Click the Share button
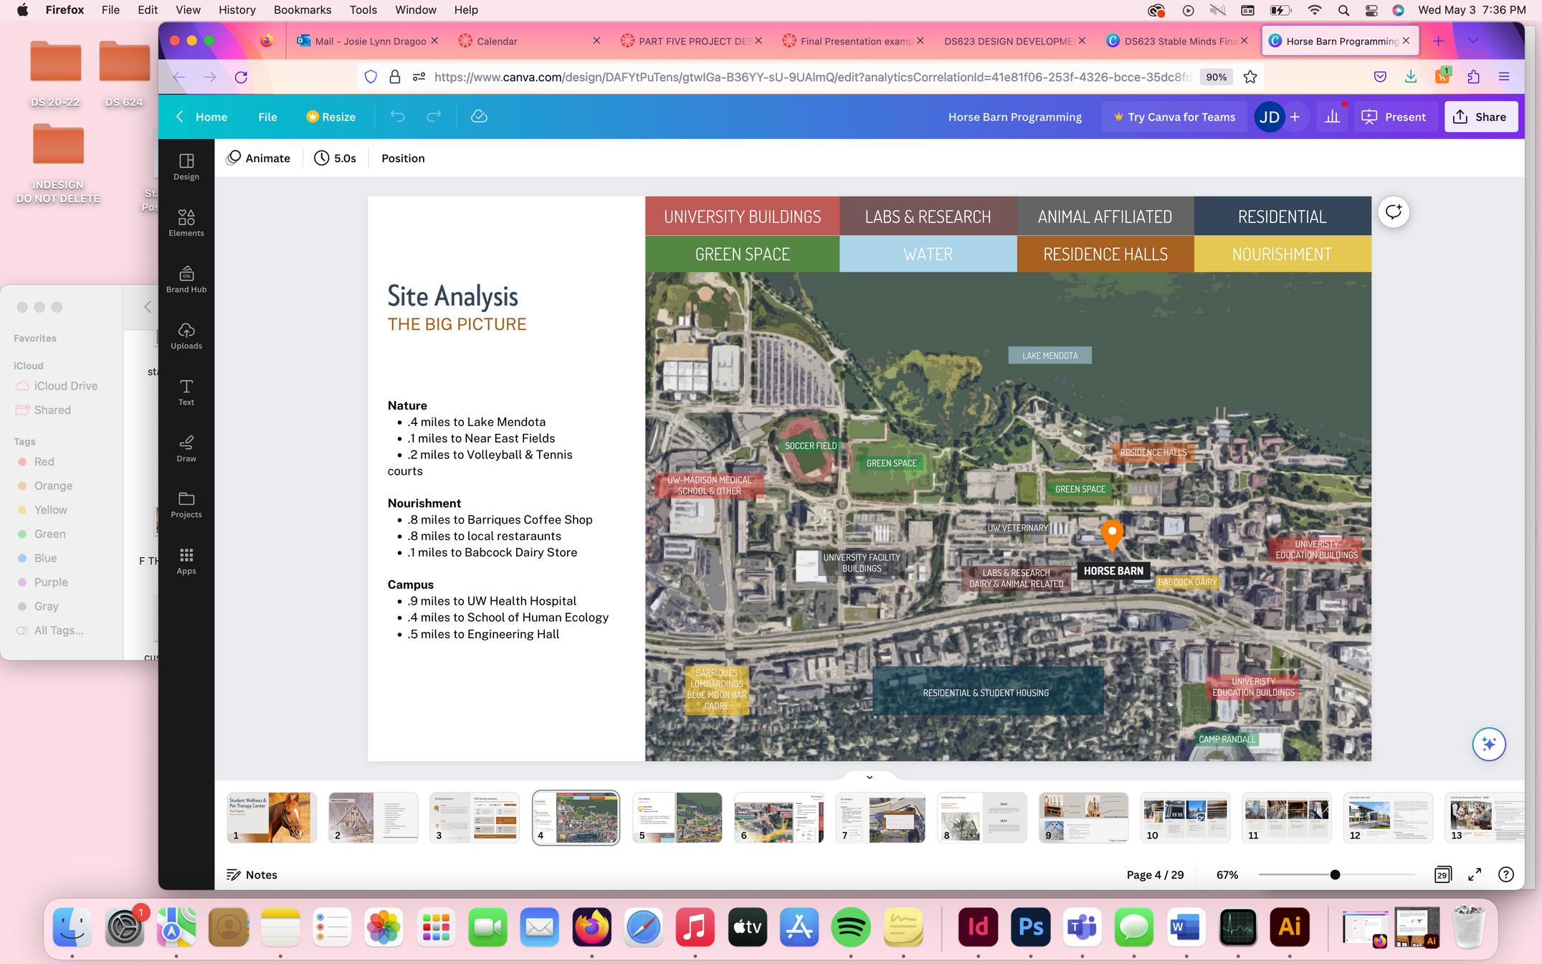1542x964 pixels. point(1480,117)
